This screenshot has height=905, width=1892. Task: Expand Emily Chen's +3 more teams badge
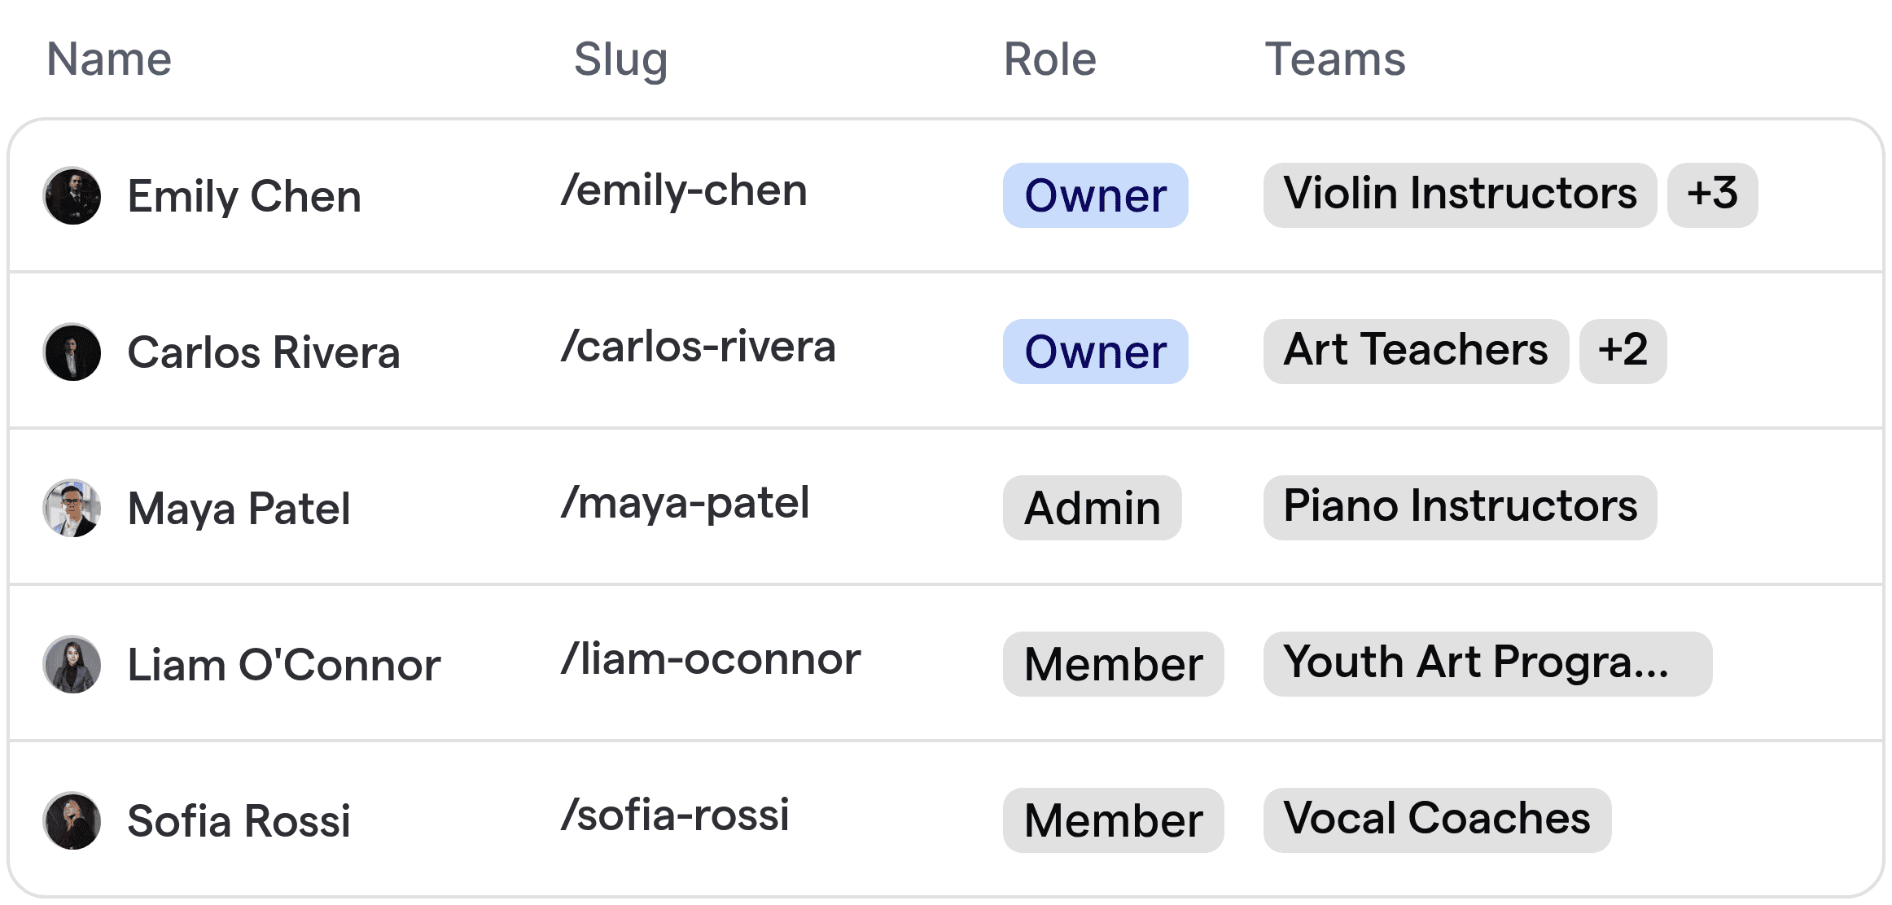(x=1711, y=195)
